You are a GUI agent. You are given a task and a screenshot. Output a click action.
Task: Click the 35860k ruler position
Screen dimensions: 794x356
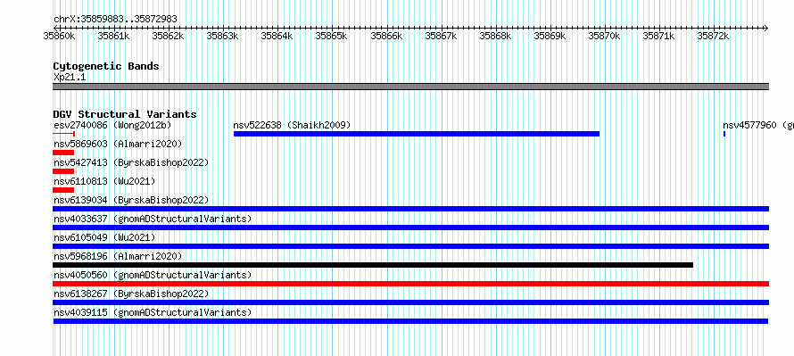[x=59, y=36]
